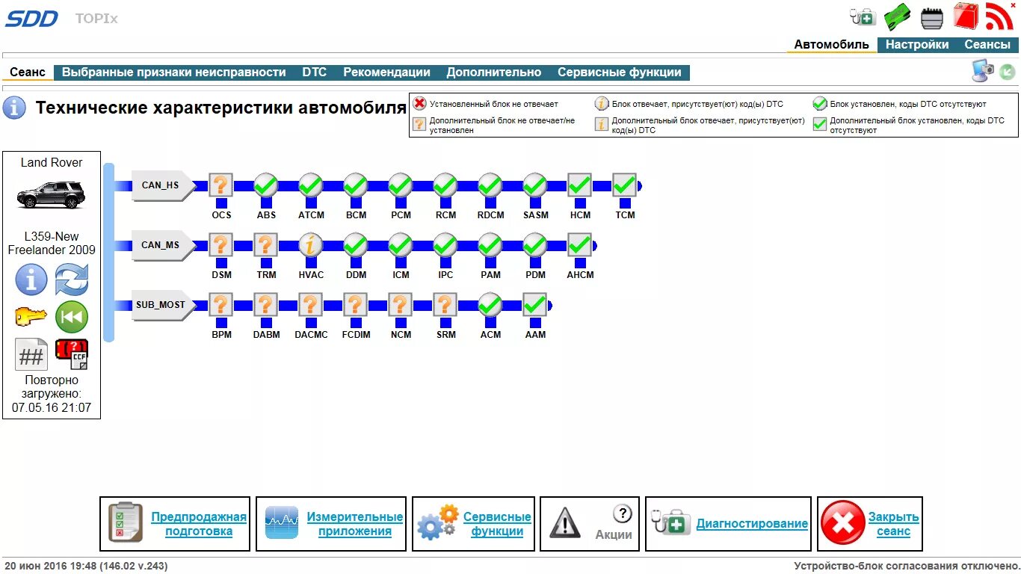Open the Сеансы tab
1021x574 pixels.
[x=987, y=44]
